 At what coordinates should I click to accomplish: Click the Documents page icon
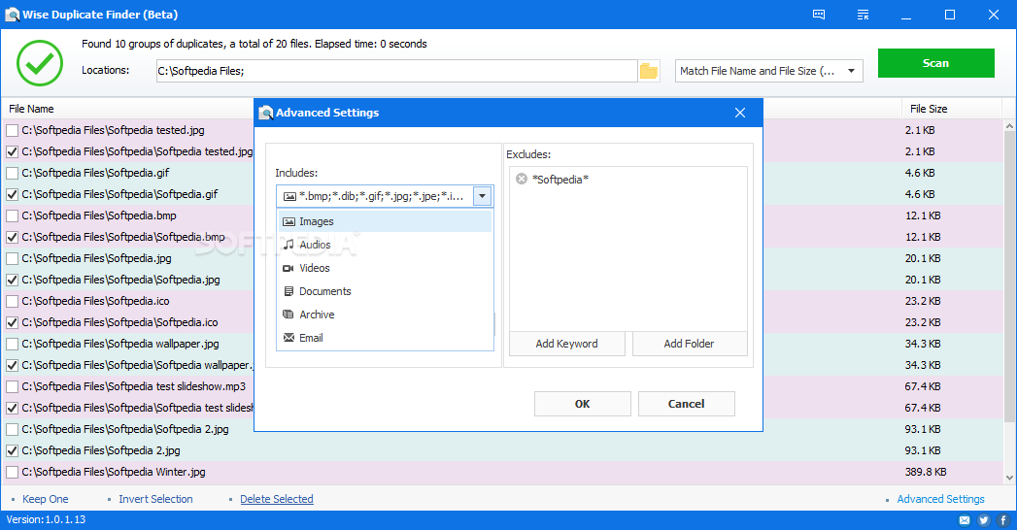(289, 291)
